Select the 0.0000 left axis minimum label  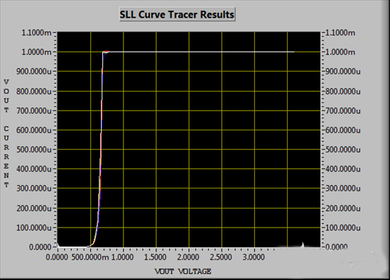tap(40, 247)
